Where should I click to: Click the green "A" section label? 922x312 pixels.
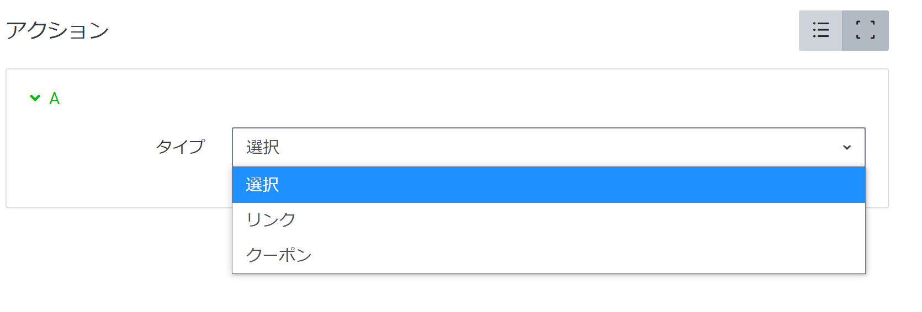pos(54,99)
